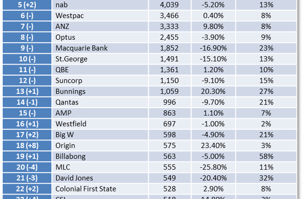Click the Suncorp value 1,150
Image resolution: width=303 pixels, height=199 pixels.
tap(170, 81)
